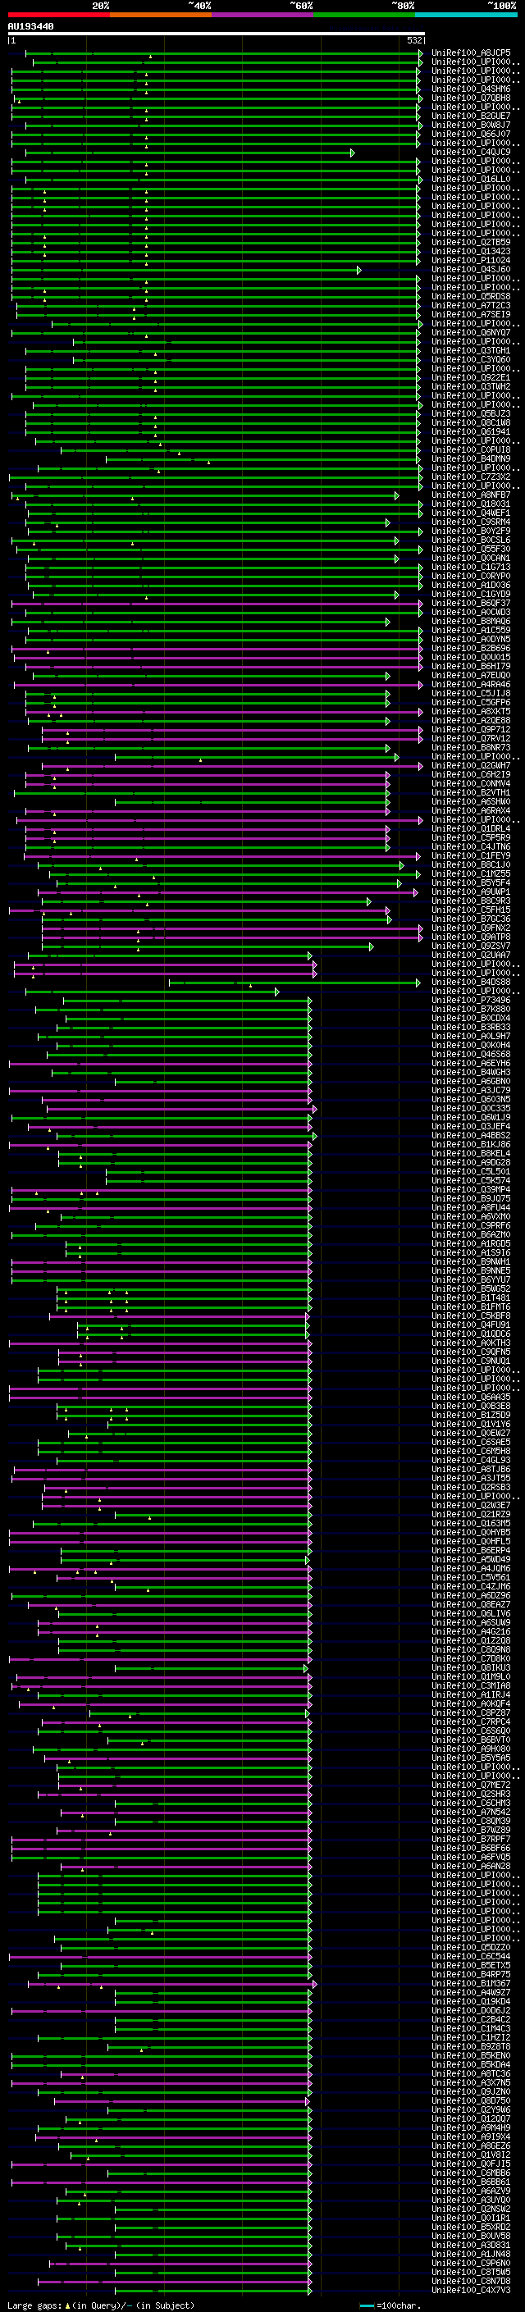The image size is (525, 2312).
Task: Select the UniRef100_Q7ME72 hit label
Action: click(x=471, y=1785)
